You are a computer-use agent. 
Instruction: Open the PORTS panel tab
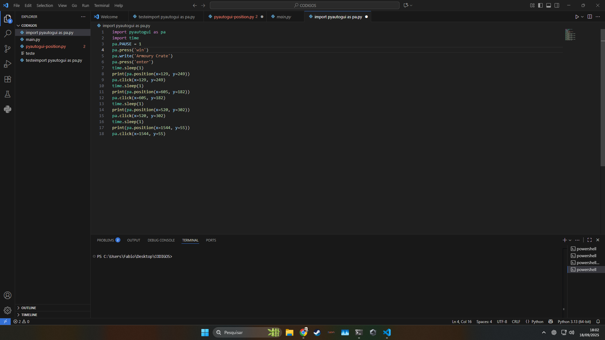point(211,240)
